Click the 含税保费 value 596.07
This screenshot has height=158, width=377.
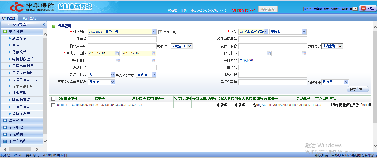[x=137, y=105]
